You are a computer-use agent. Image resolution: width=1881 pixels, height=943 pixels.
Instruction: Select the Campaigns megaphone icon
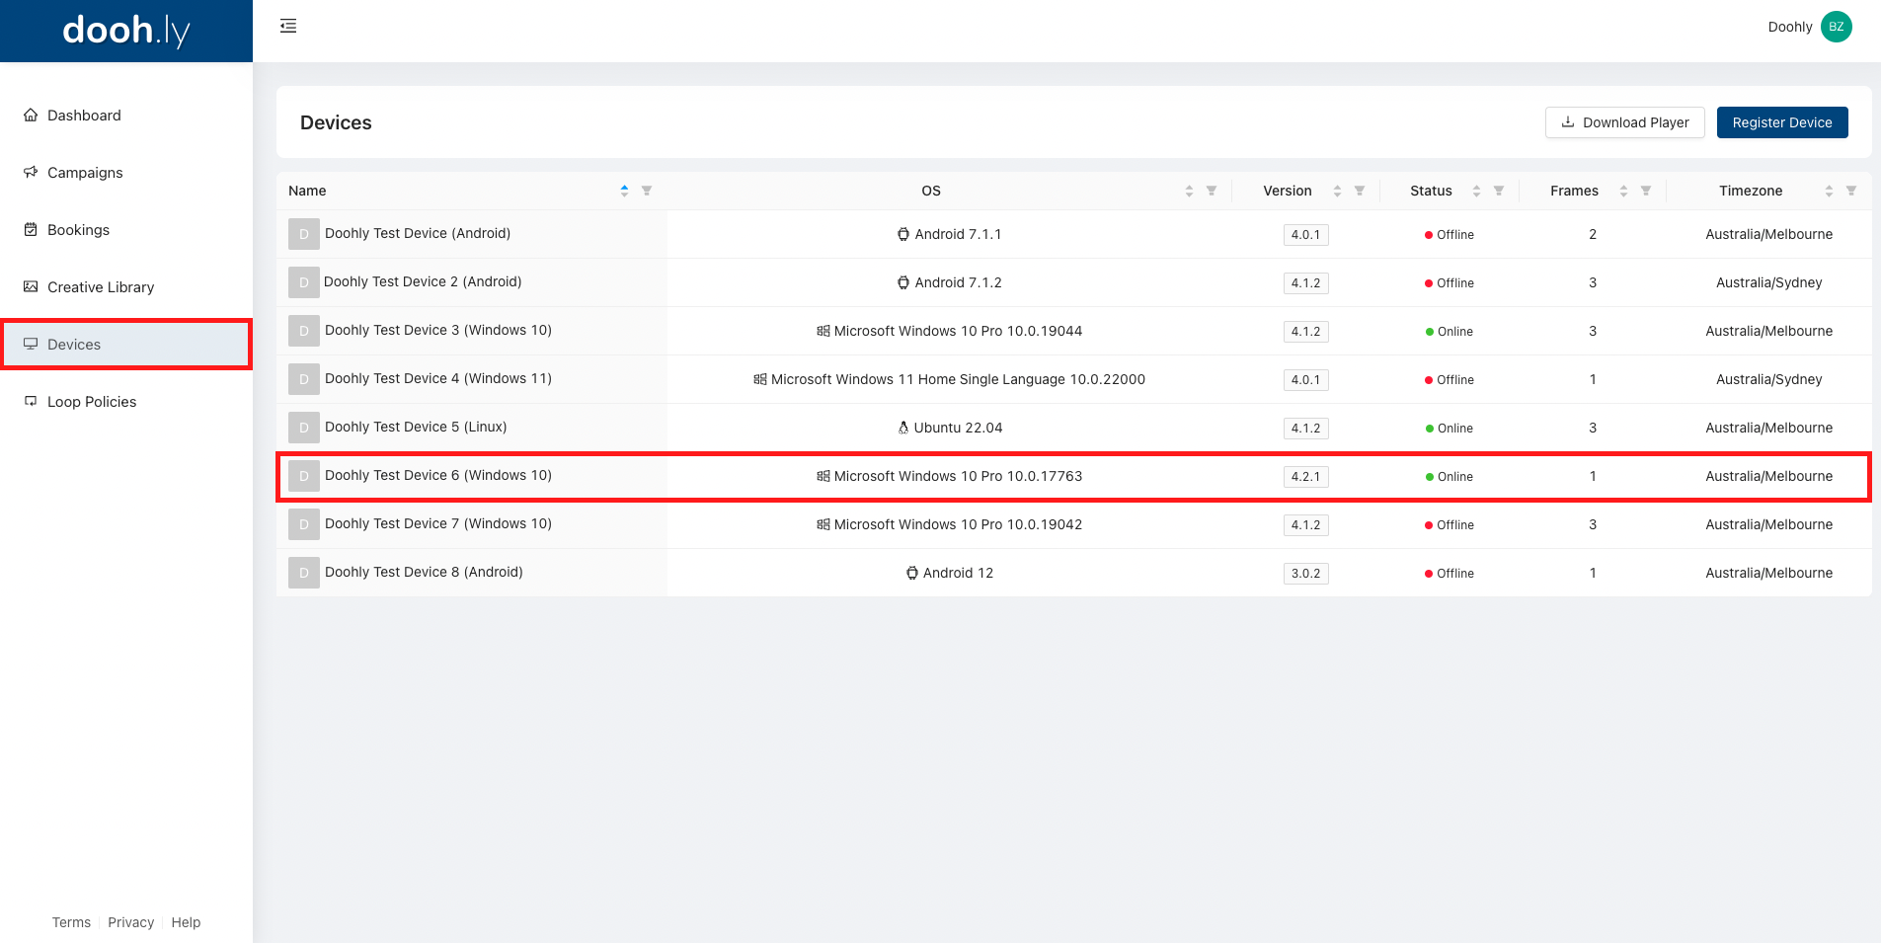tap(31, 172)
